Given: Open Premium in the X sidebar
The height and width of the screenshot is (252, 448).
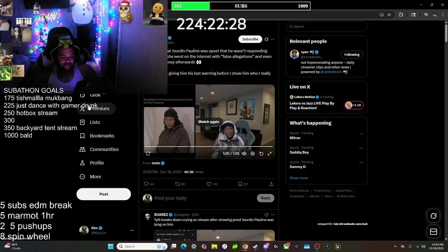Looking at the screenshot, I should coord(96,108).
